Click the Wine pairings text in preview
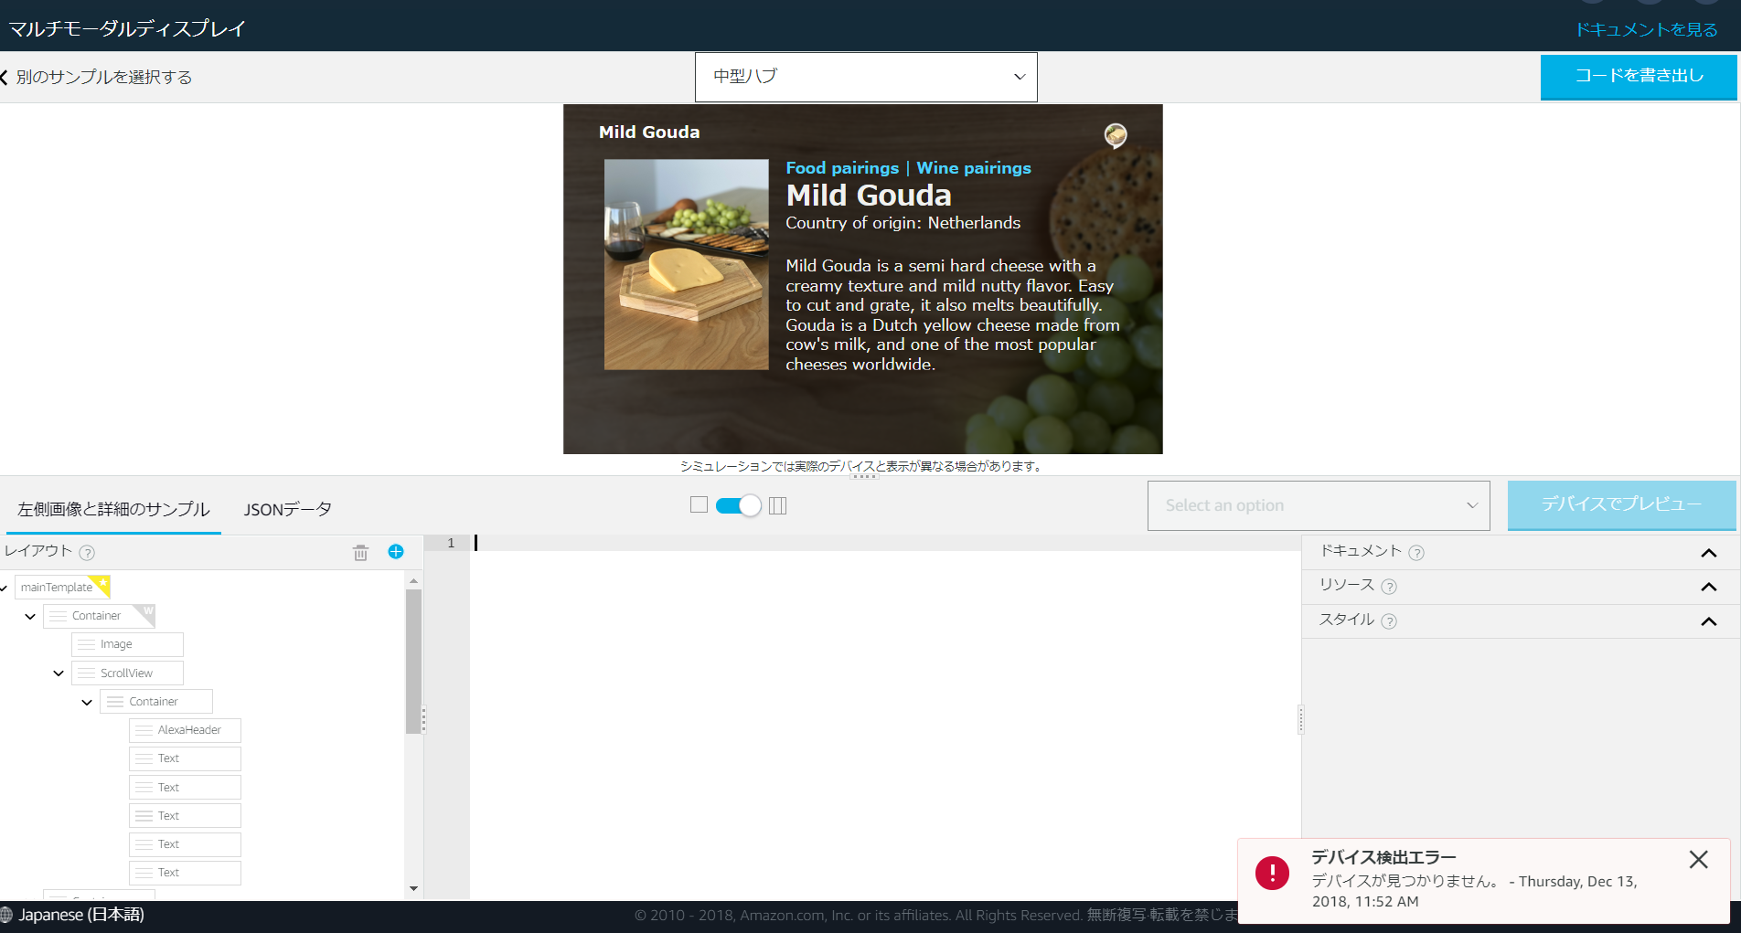 click(974, 168)
